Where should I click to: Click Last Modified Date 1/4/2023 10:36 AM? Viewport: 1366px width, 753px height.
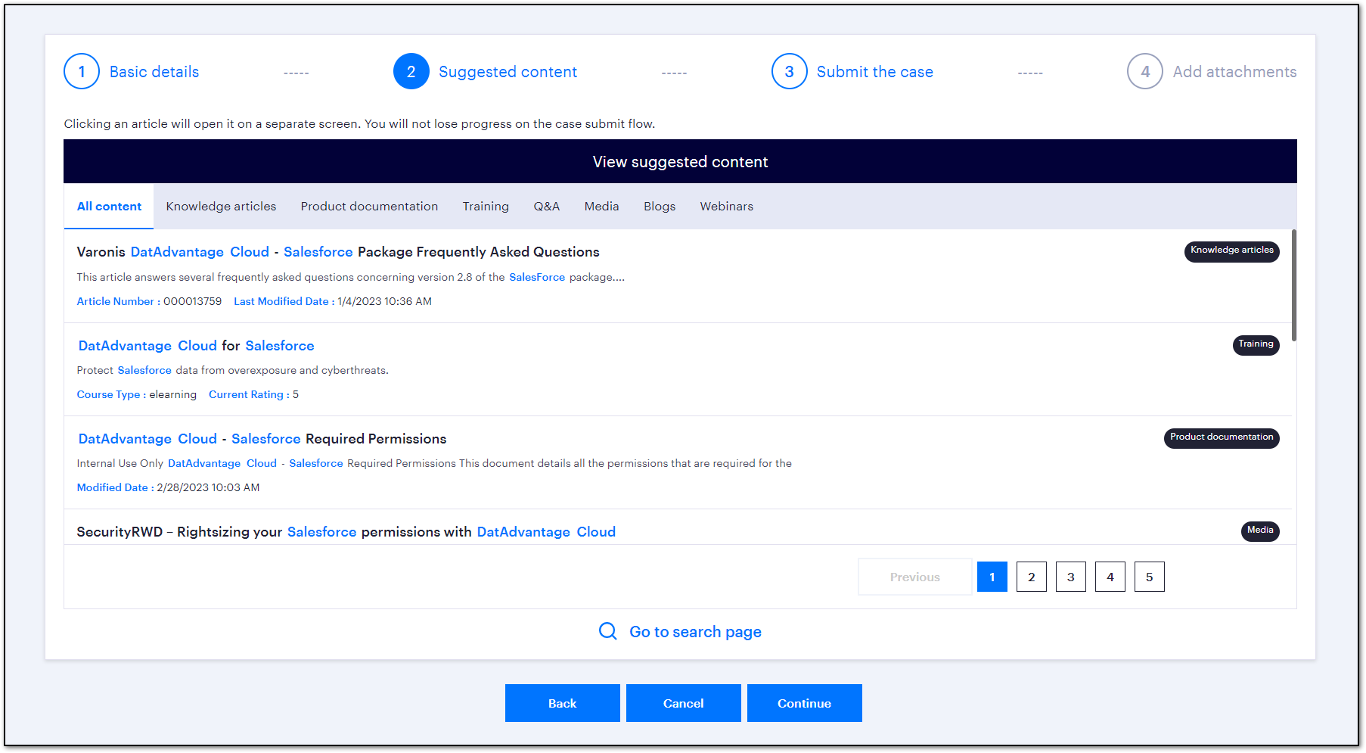click(333, 301)
